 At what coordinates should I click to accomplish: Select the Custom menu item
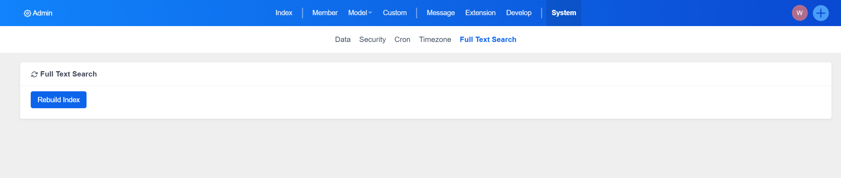pyautogui.click(x=395, y=13)
